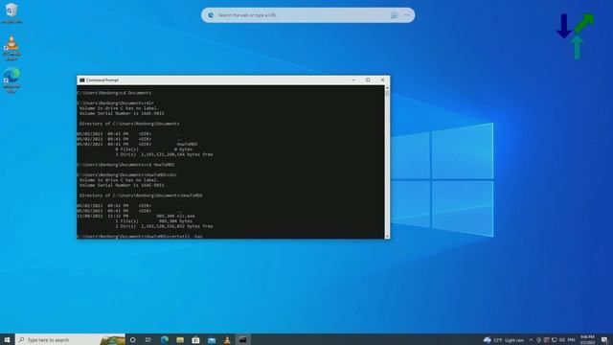Select Command Prompt taskbar button
Image resolution: width=613 pixels, height=345 pixels.
(x=242, y=339)
